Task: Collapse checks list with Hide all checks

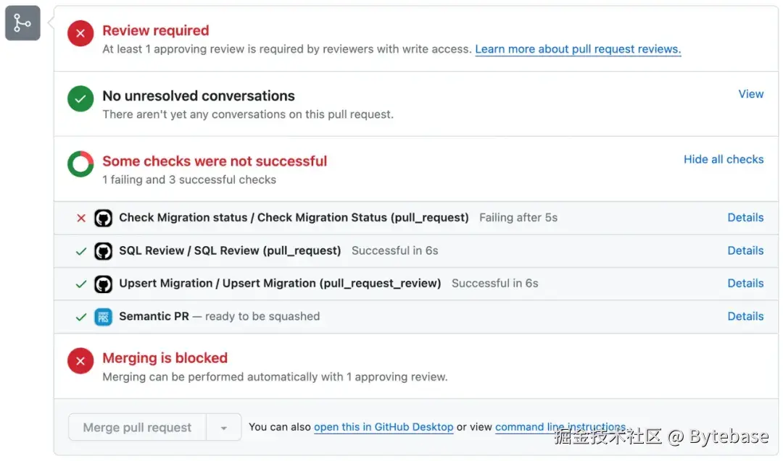Action: pos(723,159)
